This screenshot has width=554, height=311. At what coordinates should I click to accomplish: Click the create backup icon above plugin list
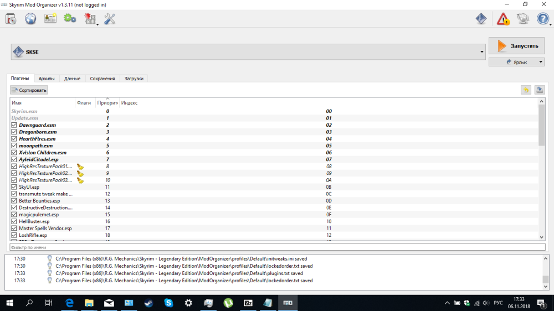540,90
